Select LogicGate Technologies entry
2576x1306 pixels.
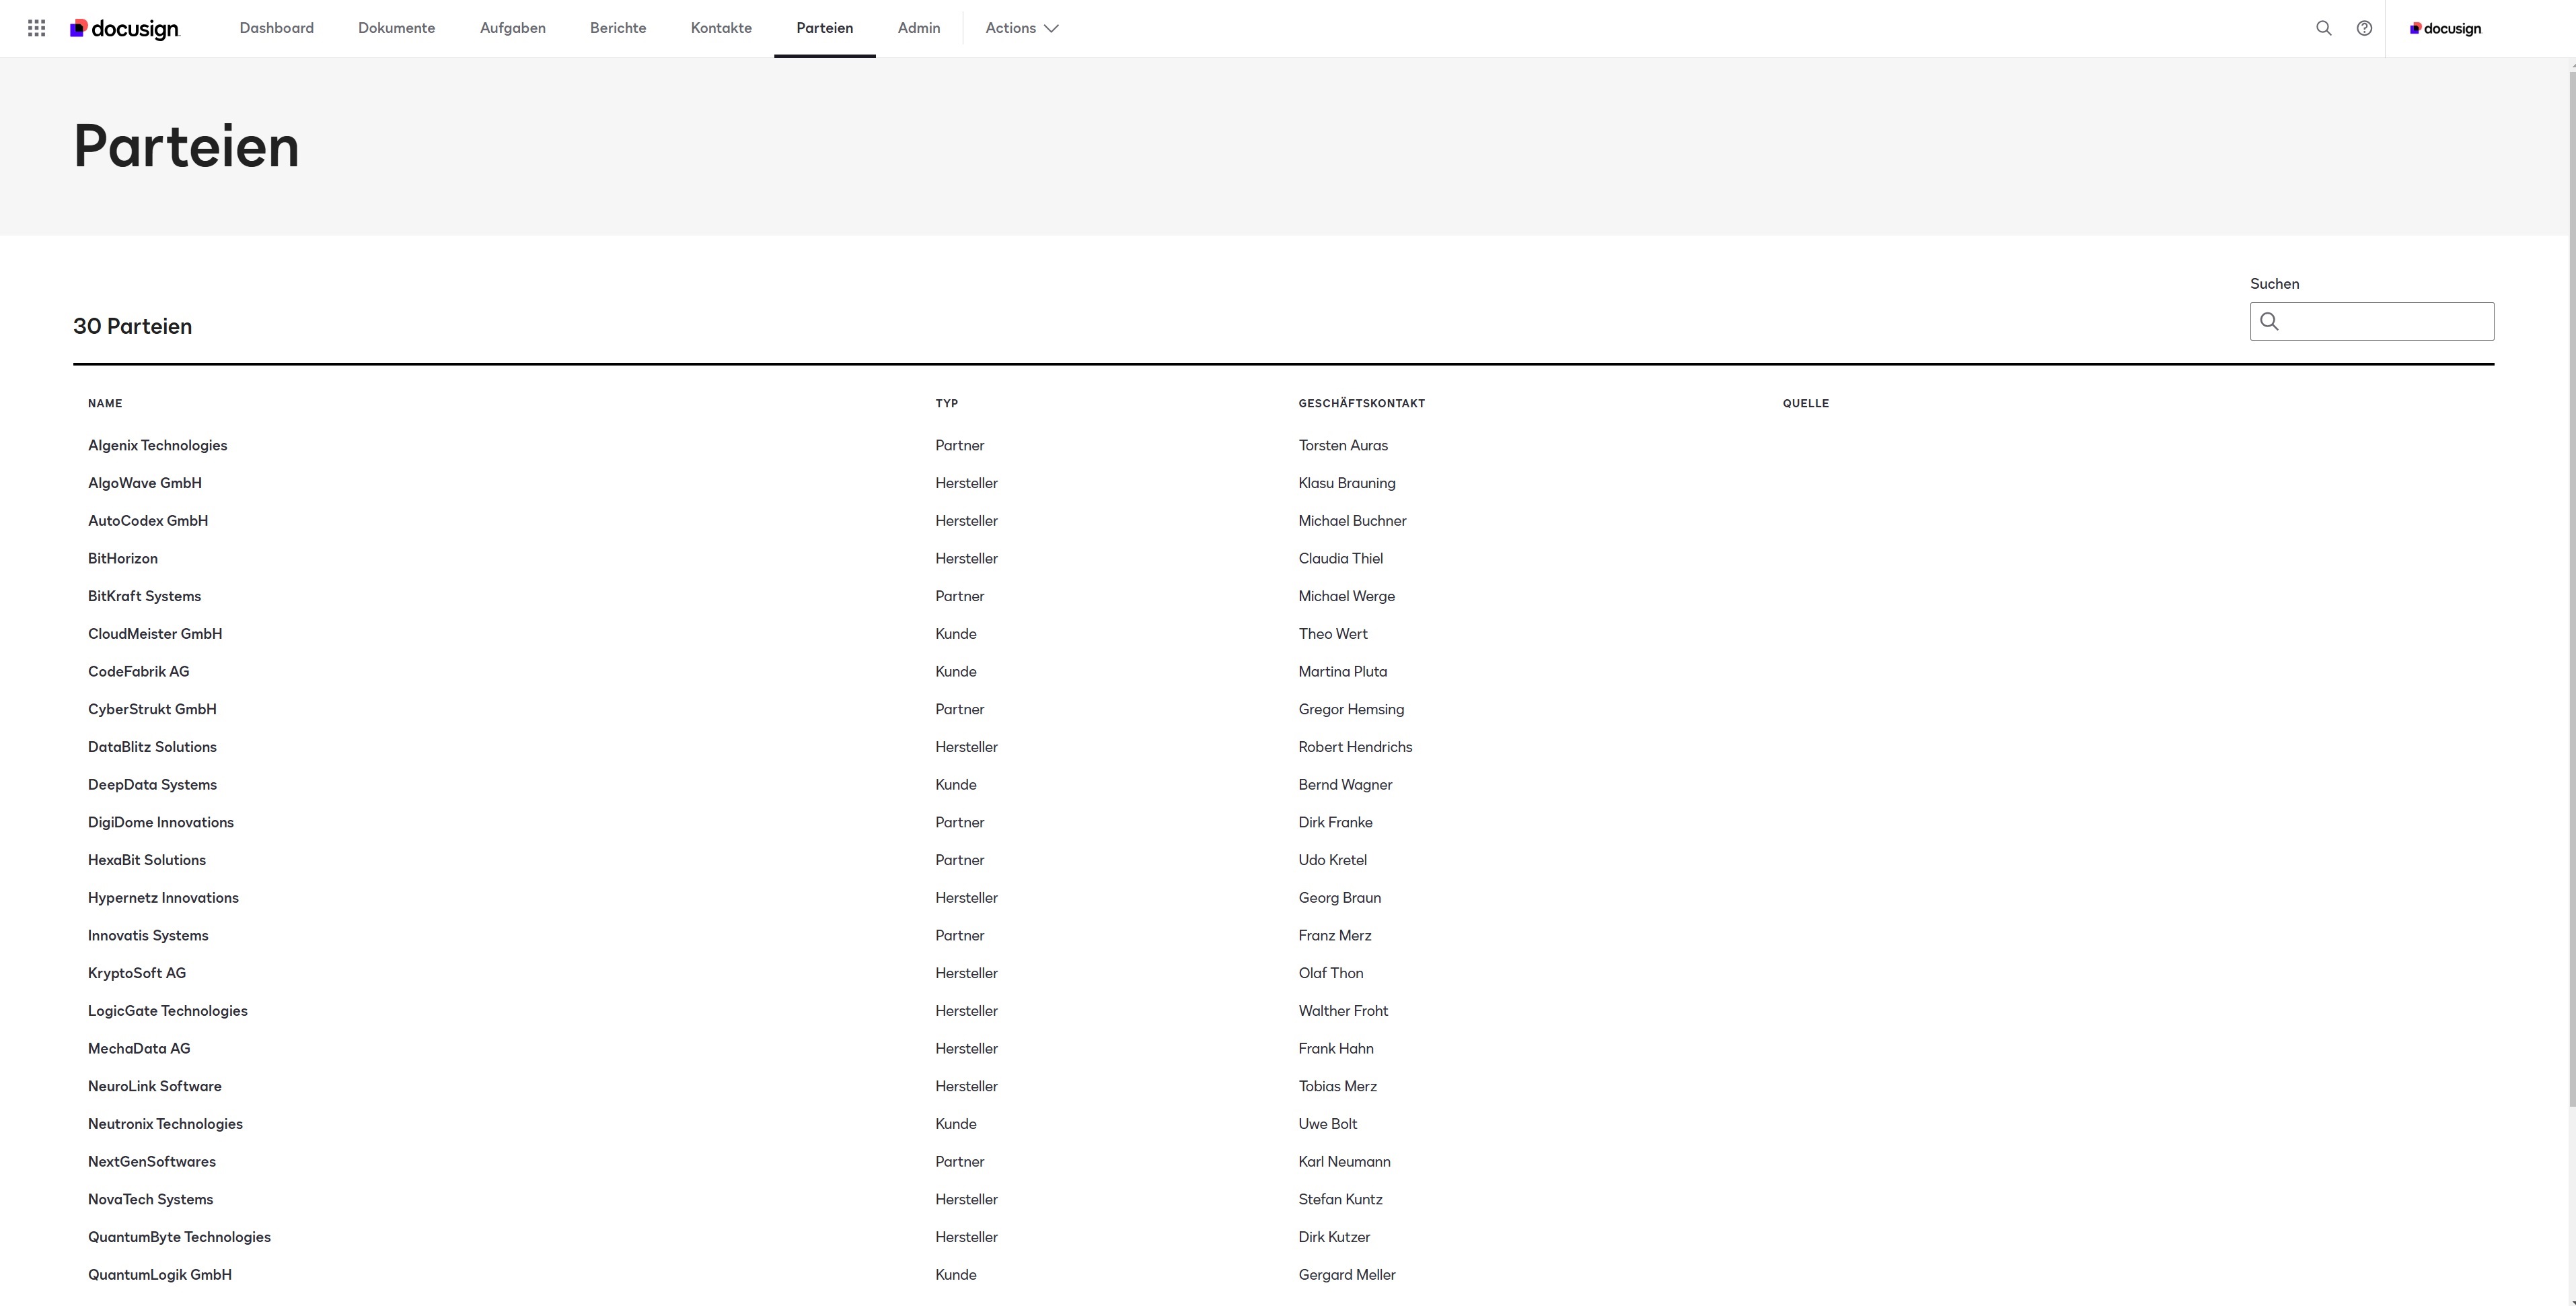click(168, 1010)
